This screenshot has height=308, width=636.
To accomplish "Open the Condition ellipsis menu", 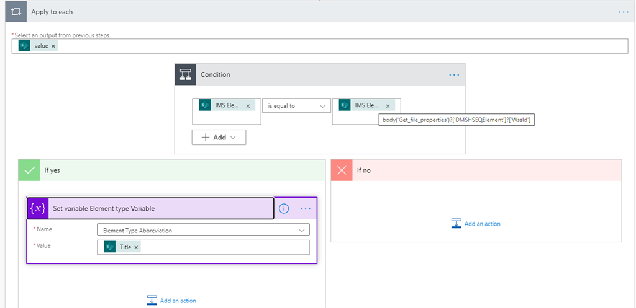I will pyautogui.click(x=454, y=75).
